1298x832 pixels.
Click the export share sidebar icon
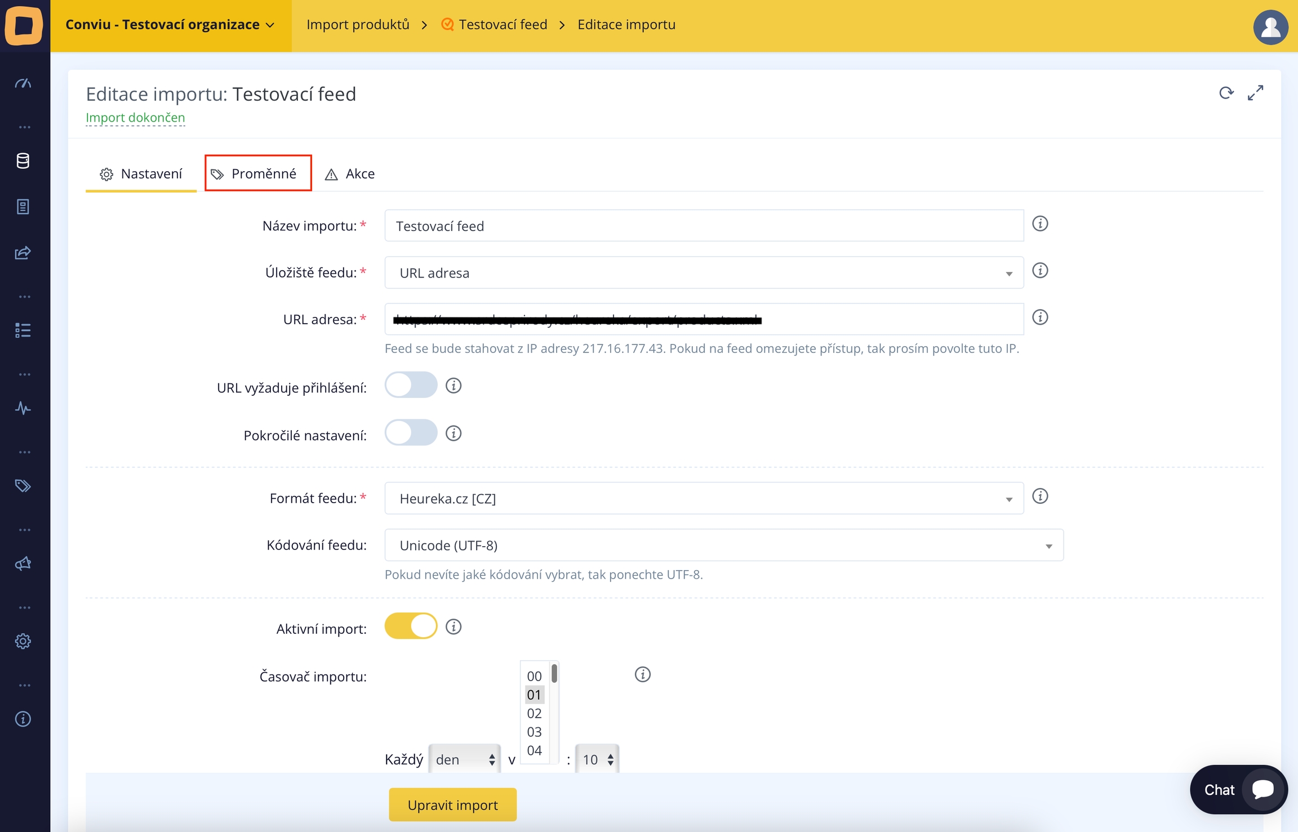[x=23, y=253]
